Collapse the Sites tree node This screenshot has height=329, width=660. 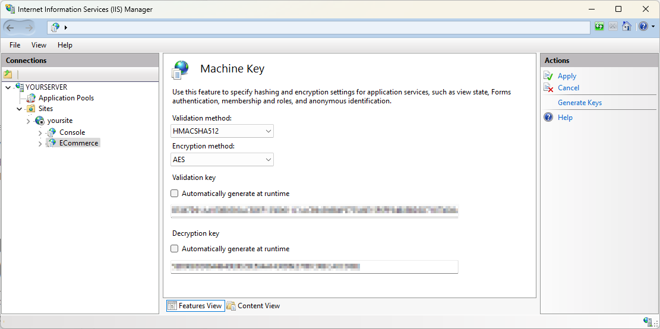point(20,109)
